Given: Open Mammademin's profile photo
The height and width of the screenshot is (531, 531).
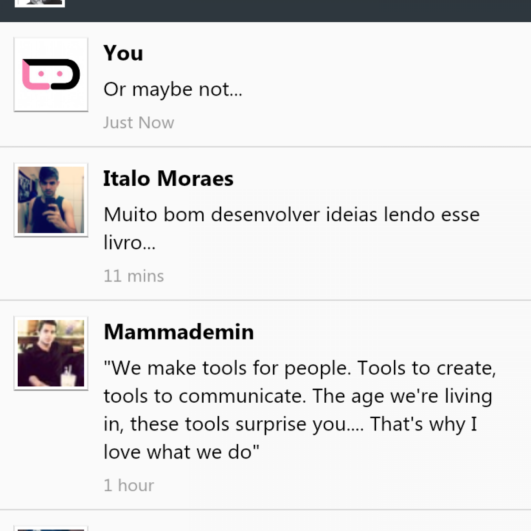Looking at the screenshot, I should 51,353.
